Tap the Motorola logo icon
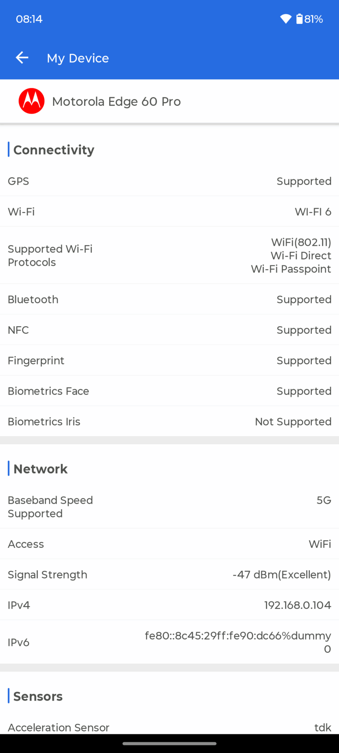339x753 pixels. click(x=32, y=101)
